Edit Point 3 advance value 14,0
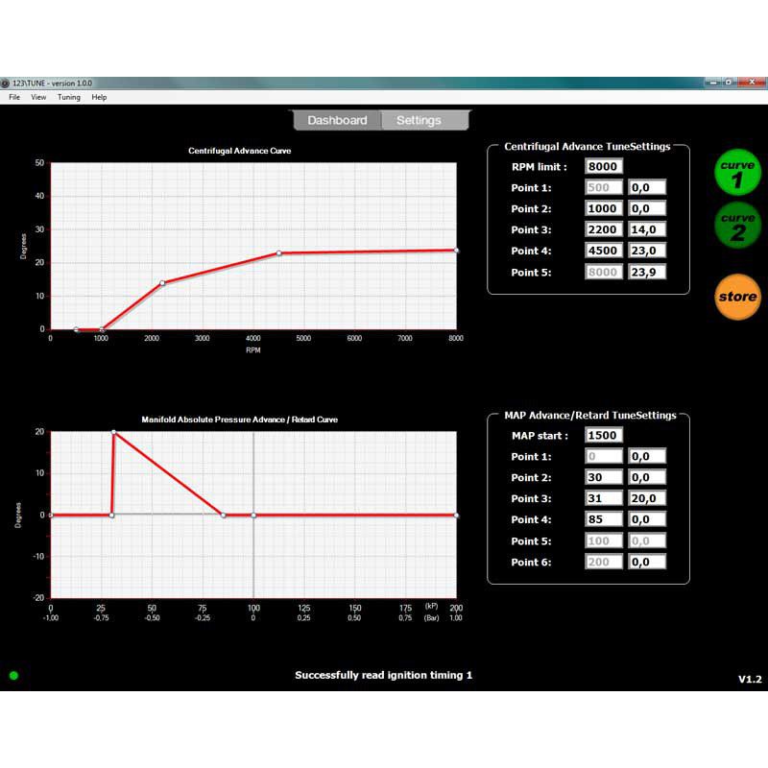The image size is (768, 768). pyautogui.click(x=646, y=229)
